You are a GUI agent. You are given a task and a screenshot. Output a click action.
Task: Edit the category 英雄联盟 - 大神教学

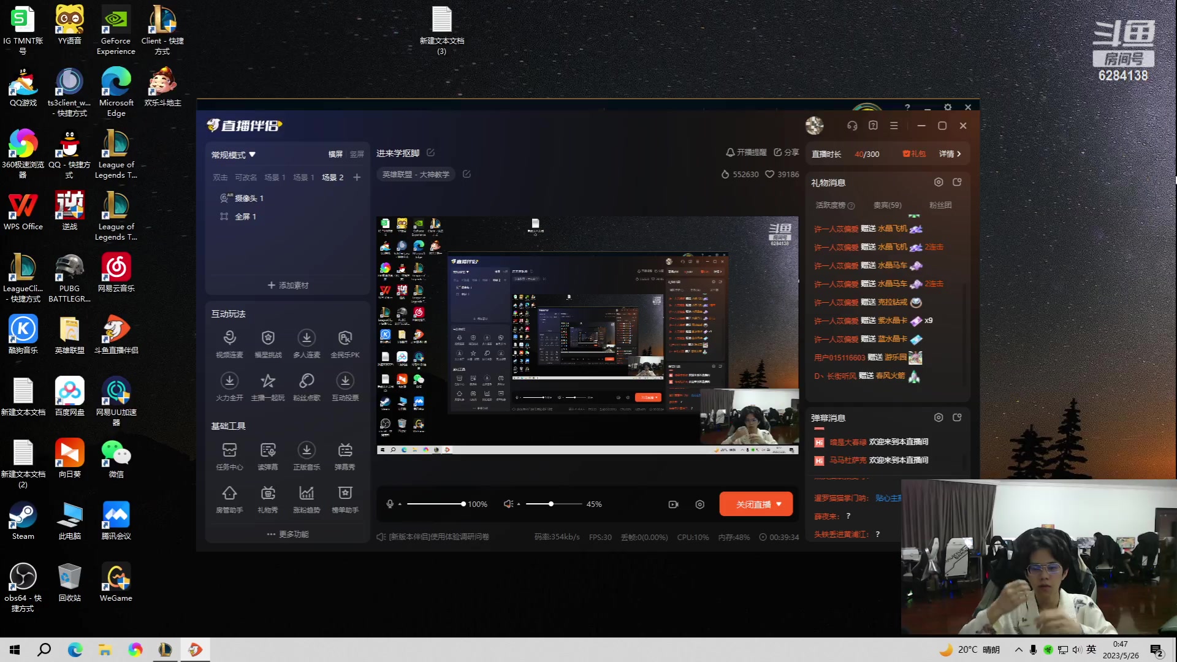point(467,174)
